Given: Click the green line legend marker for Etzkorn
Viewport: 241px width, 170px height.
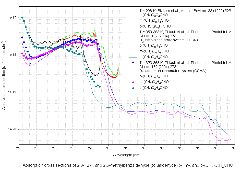Looking at the screenshot, I should (x=133, y=11).
